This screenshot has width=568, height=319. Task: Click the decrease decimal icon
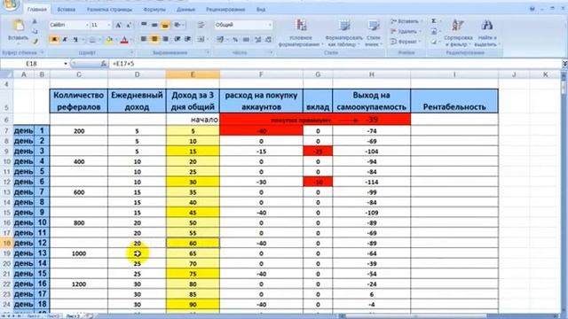point(268,39)
